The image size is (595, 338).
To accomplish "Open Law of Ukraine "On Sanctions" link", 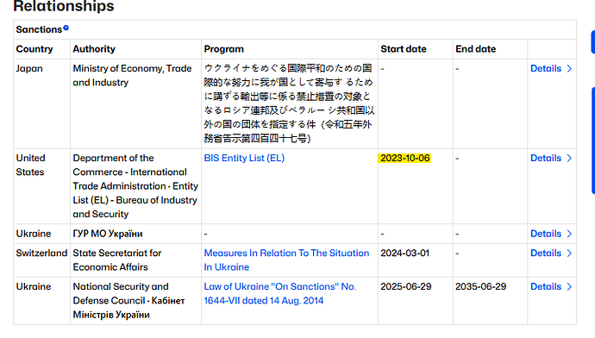I will [279, 293].
